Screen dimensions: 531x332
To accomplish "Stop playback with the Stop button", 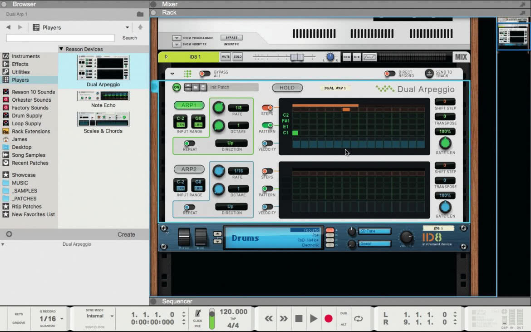I will pos(299,318).
